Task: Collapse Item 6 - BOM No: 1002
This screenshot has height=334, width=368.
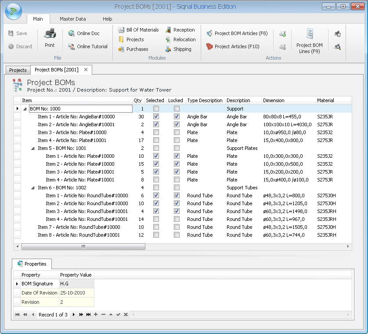Action: click(33, 188)
